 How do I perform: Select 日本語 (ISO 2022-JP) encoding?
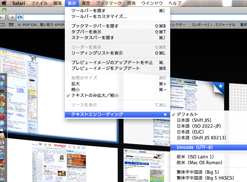click(x=209, y=126)
